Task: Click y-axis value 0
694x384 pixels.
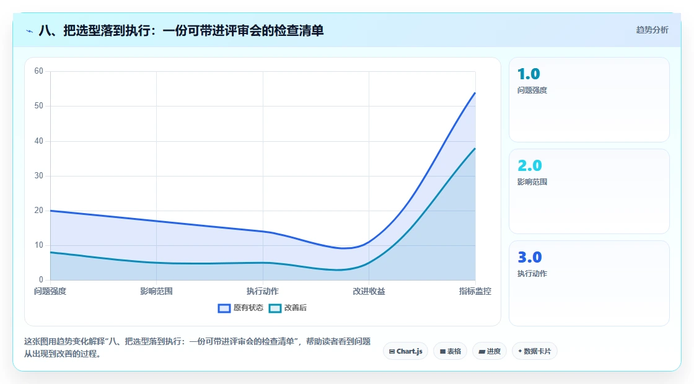Action: (x=41, y=279)
